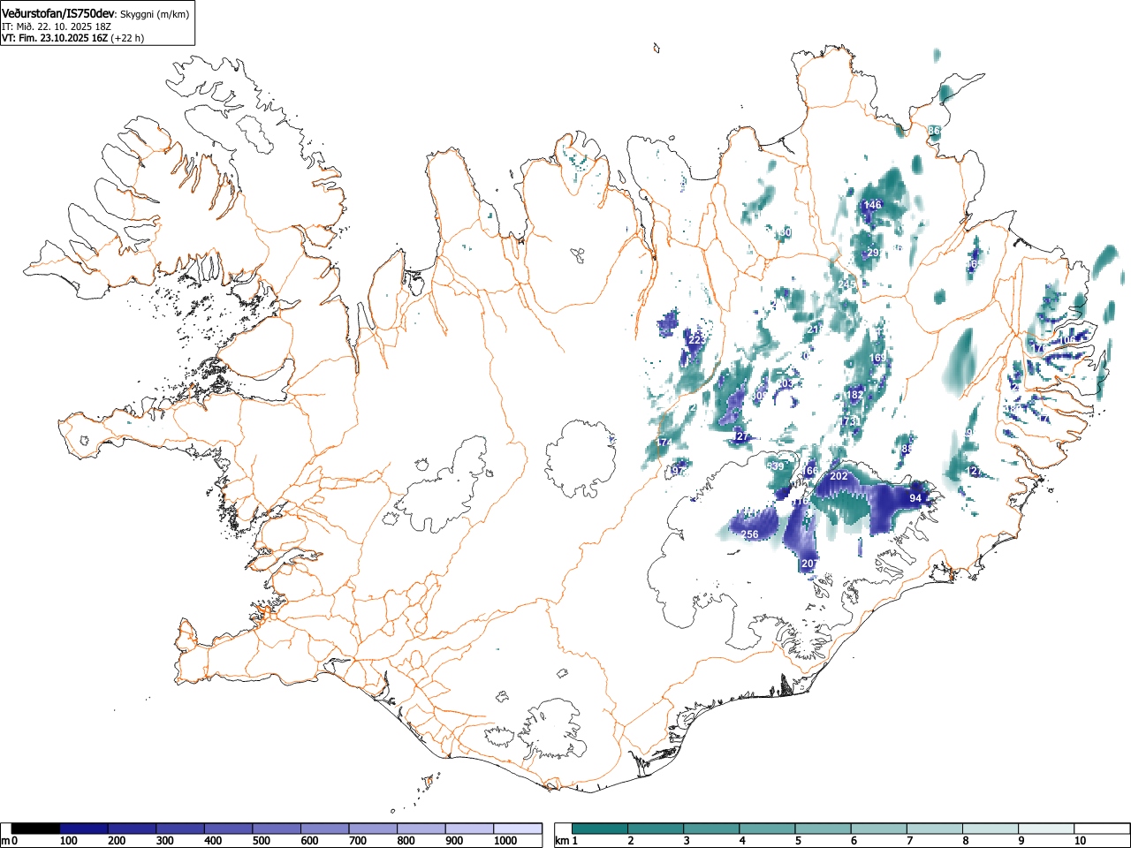Click the 256 visibility value label

coord(750,534)
